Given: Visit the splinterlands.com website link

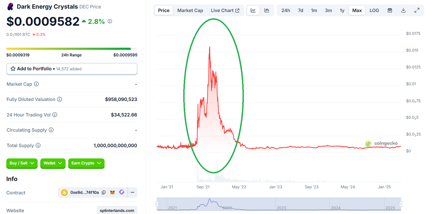Looking at the screenshot, I should coord(117,211).
